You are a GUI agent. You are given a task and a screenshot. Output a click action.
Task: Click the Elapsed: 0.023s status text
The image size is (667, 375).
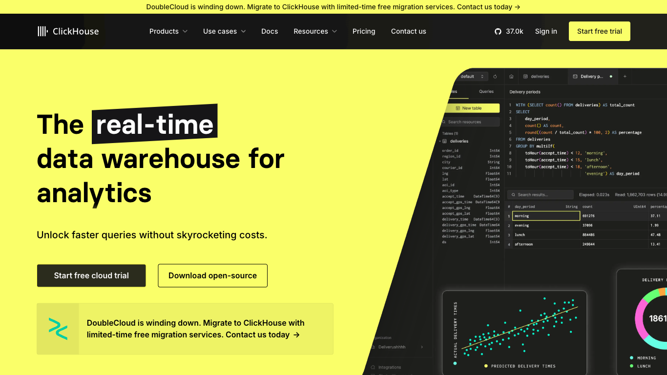594,195
